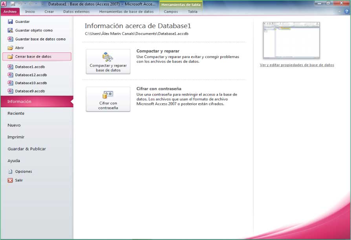Open the Archivo tab
The width and height of the screenshot is (351, 240).
tap(10, 12)
